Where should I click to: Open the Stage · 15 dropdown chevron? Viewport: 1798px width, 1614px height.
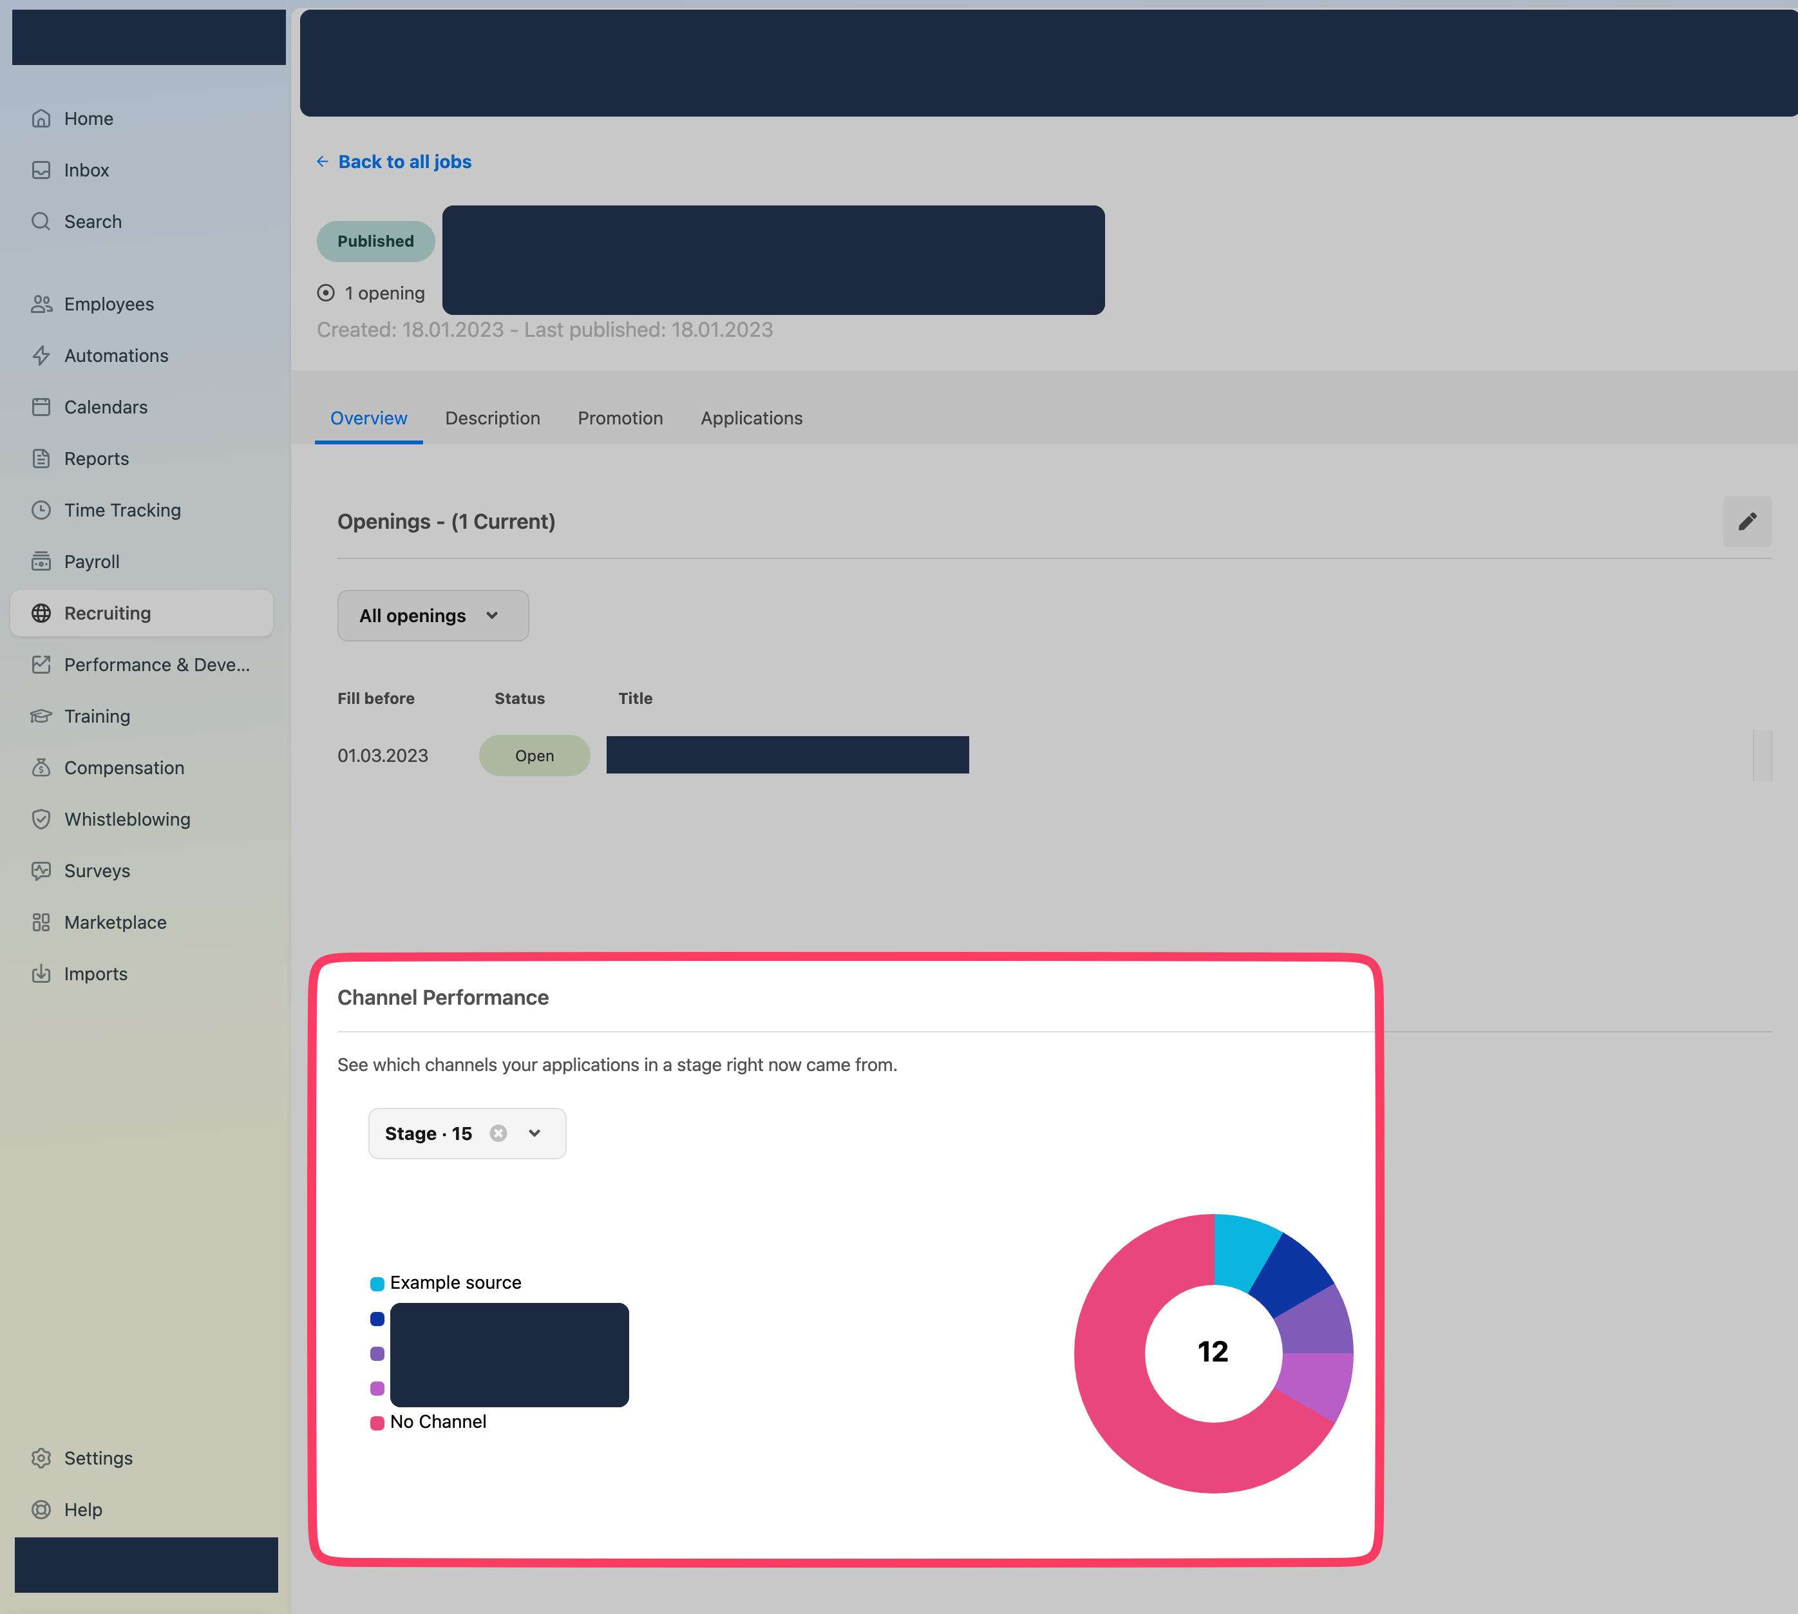[x=535, y=1134]
